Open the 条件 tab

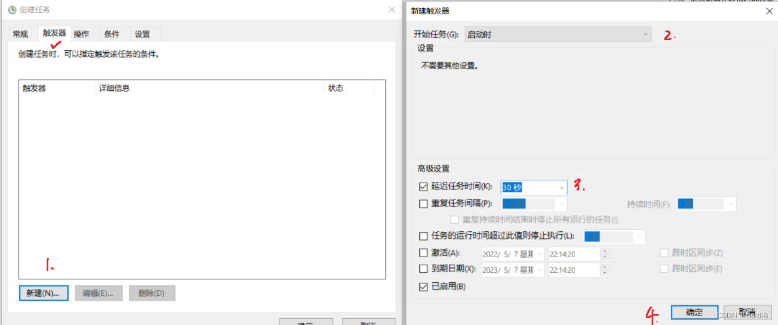(112, 34)
